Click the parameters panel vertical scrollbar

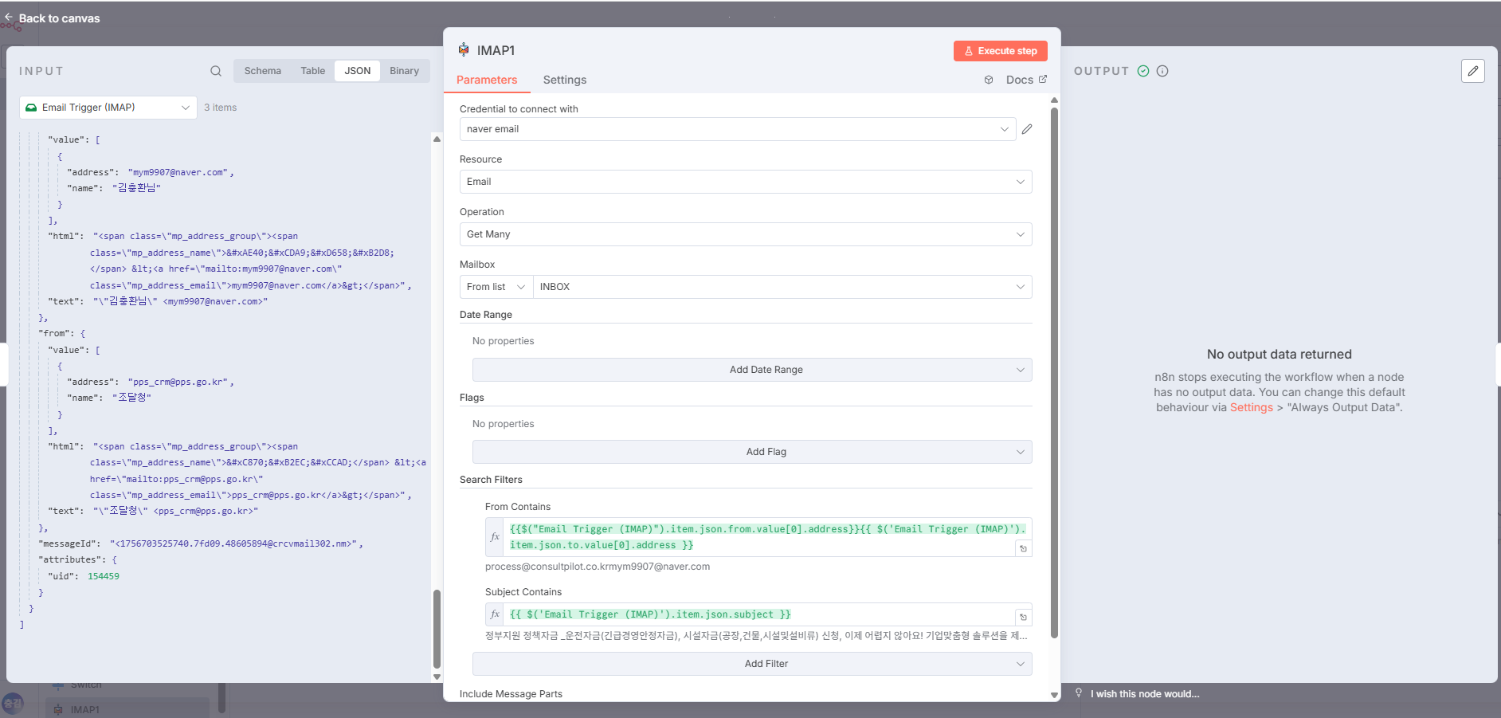pos(1054,372)
